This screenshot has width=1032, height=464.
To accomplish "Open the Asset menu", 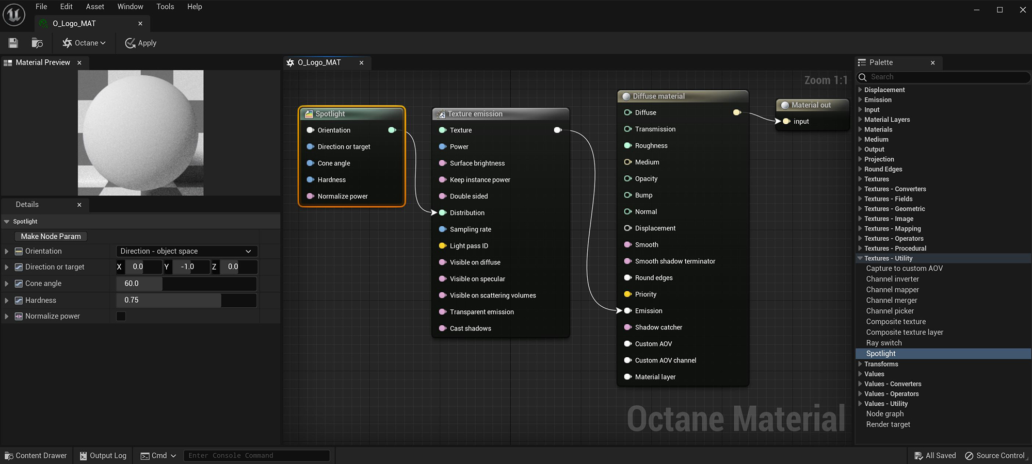I will tap(95, 7).
